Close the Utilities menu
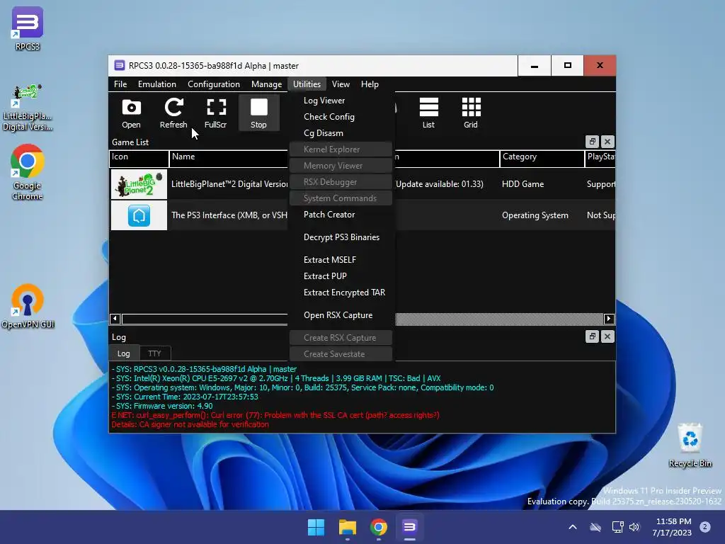The width and height of the screenshot is (725, 544). [x=307, y=84]
